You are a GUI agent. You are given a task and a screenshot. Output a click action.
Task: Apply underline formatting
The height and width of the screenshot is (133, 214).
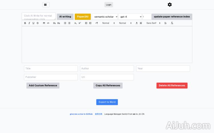[33, 23]
